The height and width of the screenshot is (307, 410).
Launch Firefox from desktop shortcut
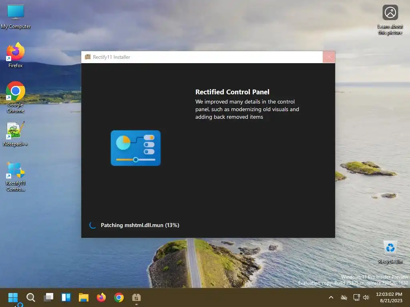click(x=16, y=55)
